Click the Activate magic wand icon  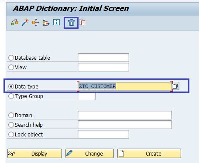click(x=25, y=23)
